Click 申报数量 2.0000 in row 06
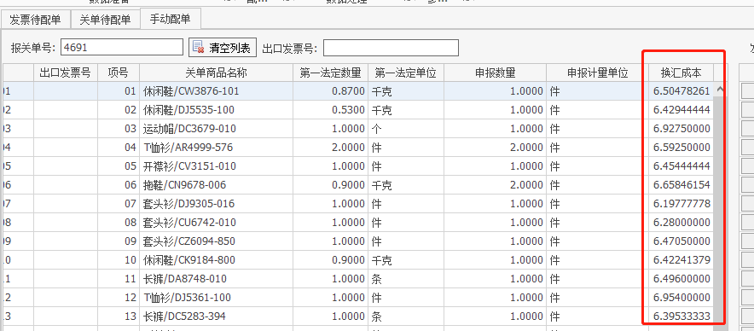 coord(526,185)
